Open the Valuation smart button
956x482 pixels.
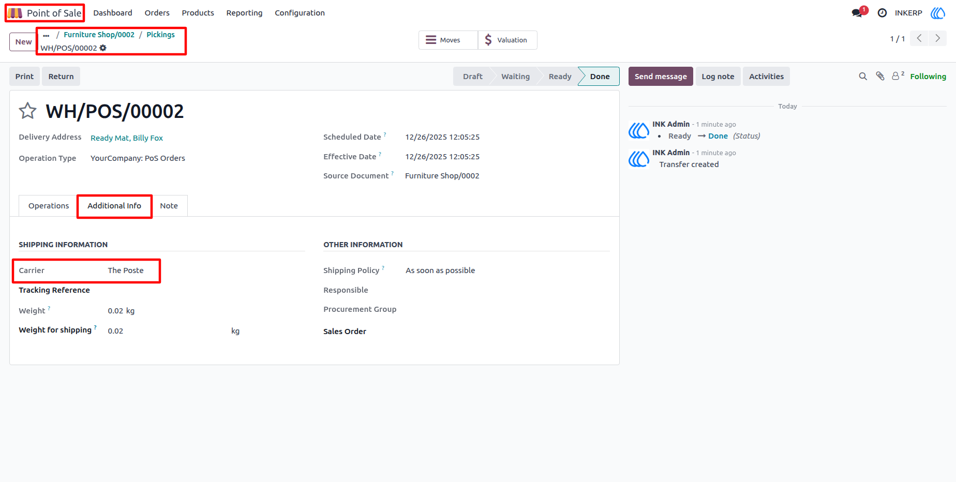(x=507, y=40)
